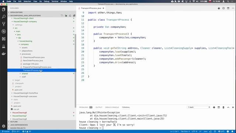Open the Debug menu in menu bar

(x=46, y=1)
